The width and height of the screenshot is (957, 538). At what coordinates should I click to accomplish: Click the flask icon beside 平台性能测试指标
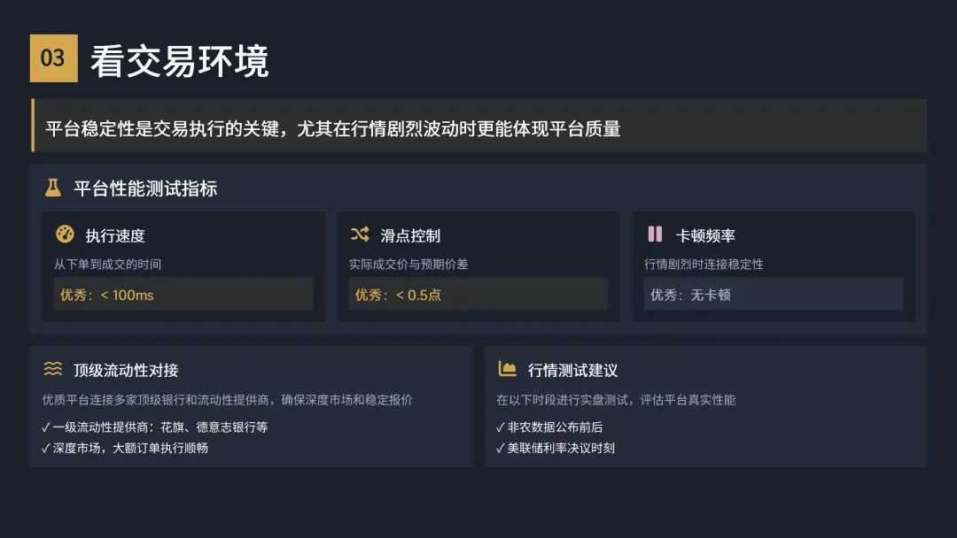click(x=53, y=188)
